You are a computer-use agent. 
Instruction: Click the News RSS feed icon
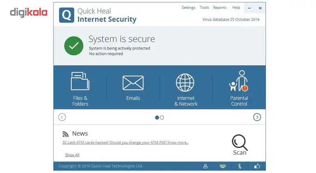(66, 134)
